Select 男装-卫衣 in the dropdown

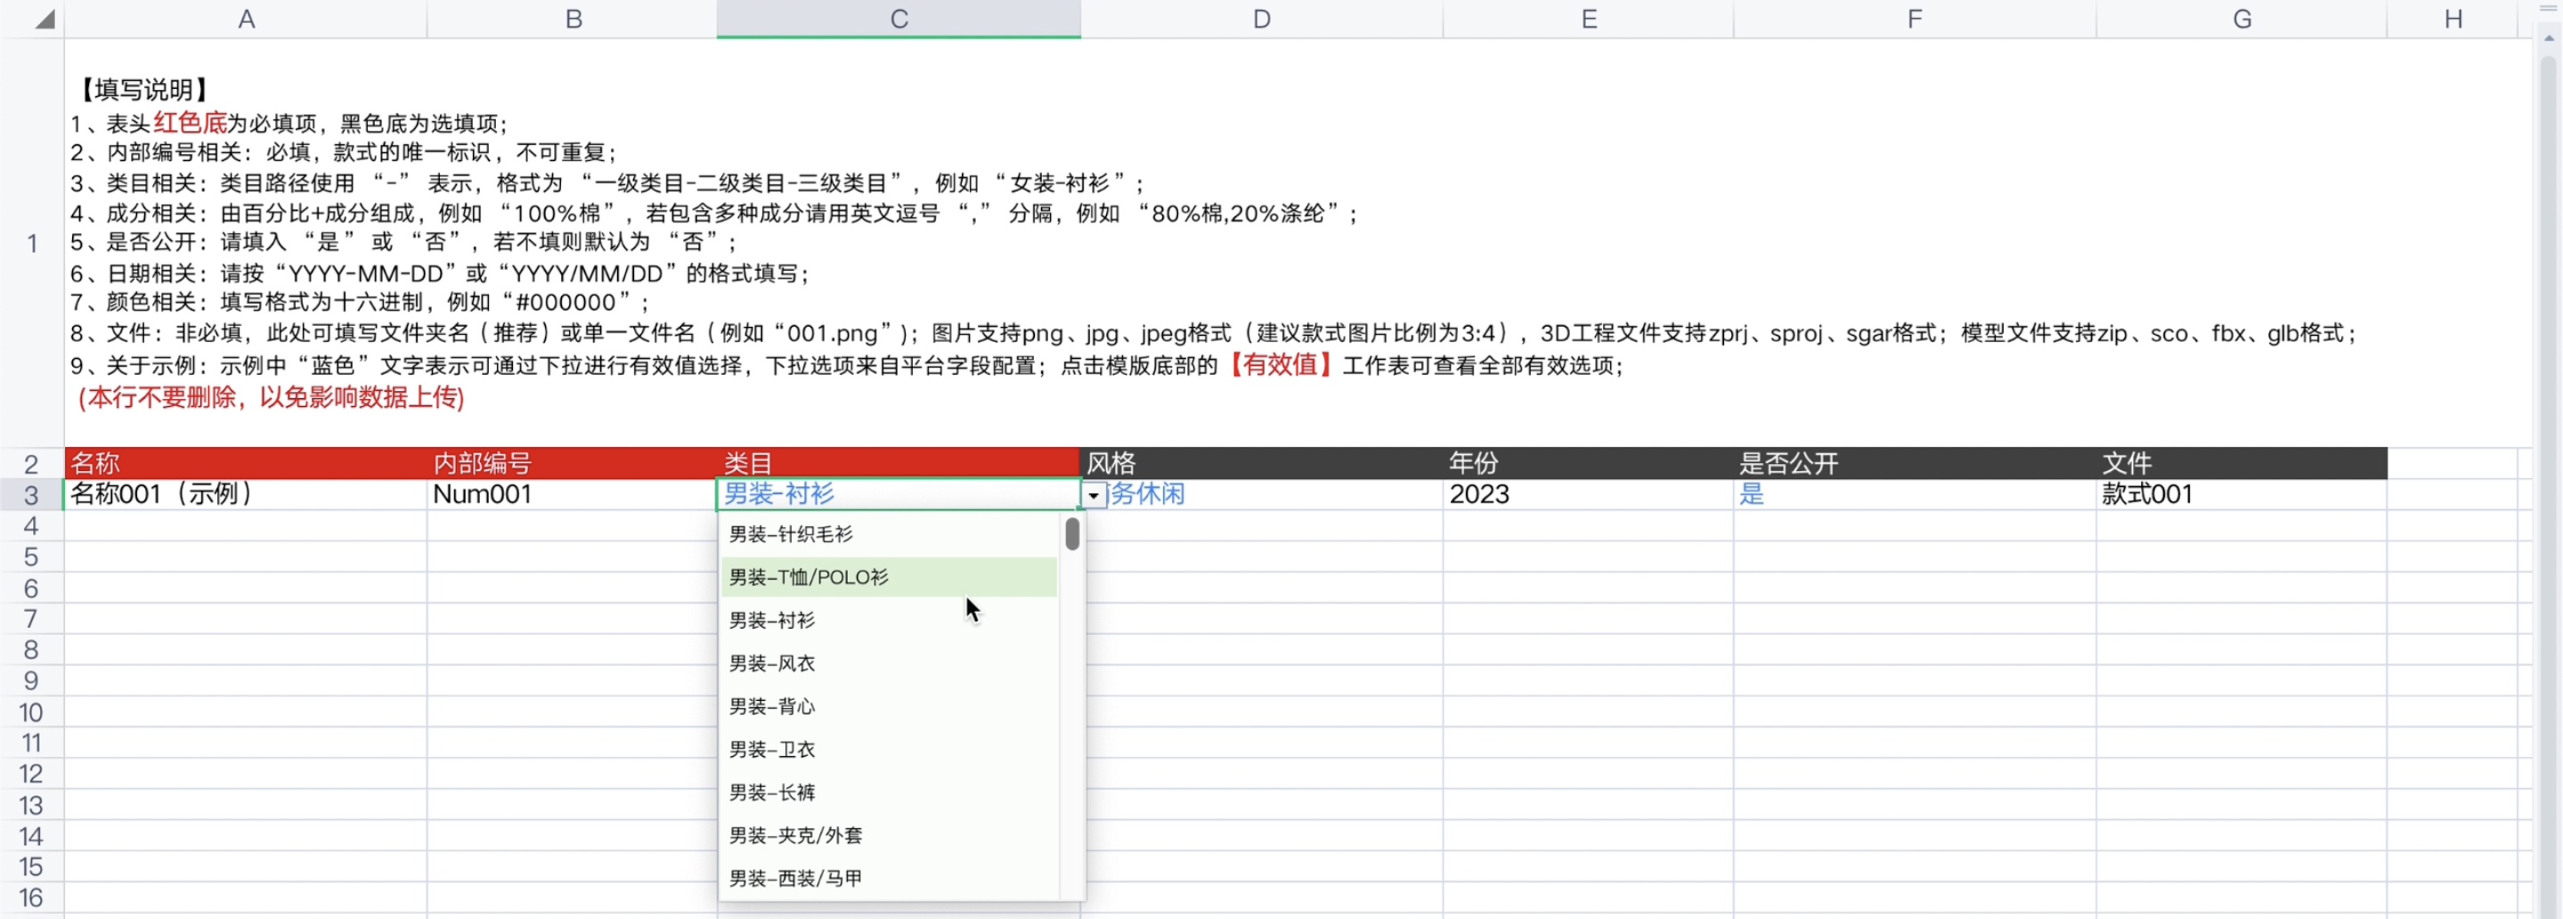(x=771, y=749)
